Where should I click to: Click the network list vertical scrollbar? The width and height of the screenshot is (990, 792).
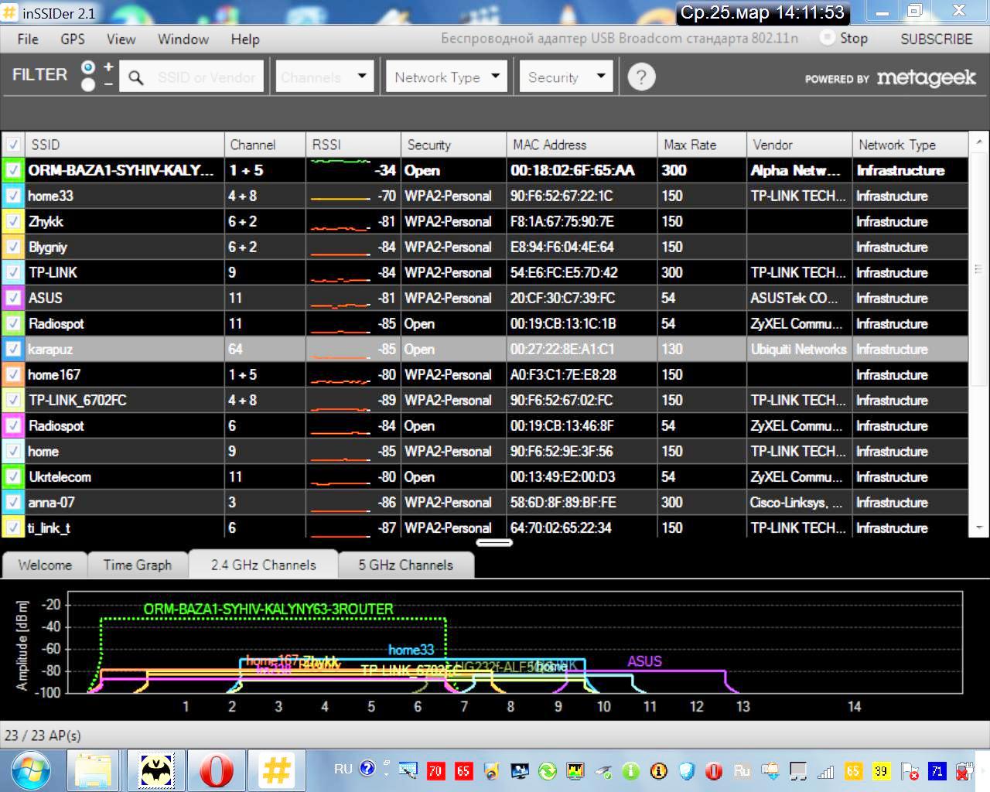(x=978, y=269)
